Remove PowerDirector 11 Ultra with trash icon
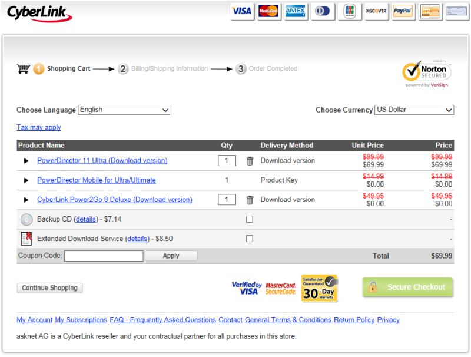 pos(250,161)
